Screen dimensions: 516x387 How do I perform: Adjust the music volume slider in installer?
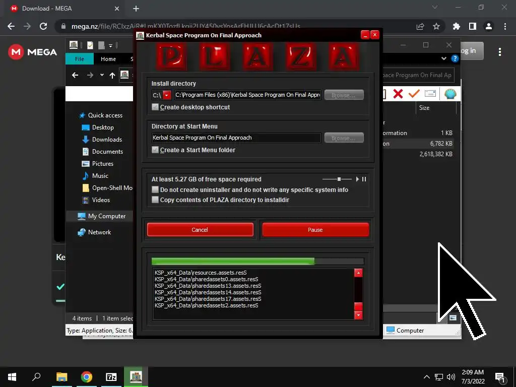point(337,179)
